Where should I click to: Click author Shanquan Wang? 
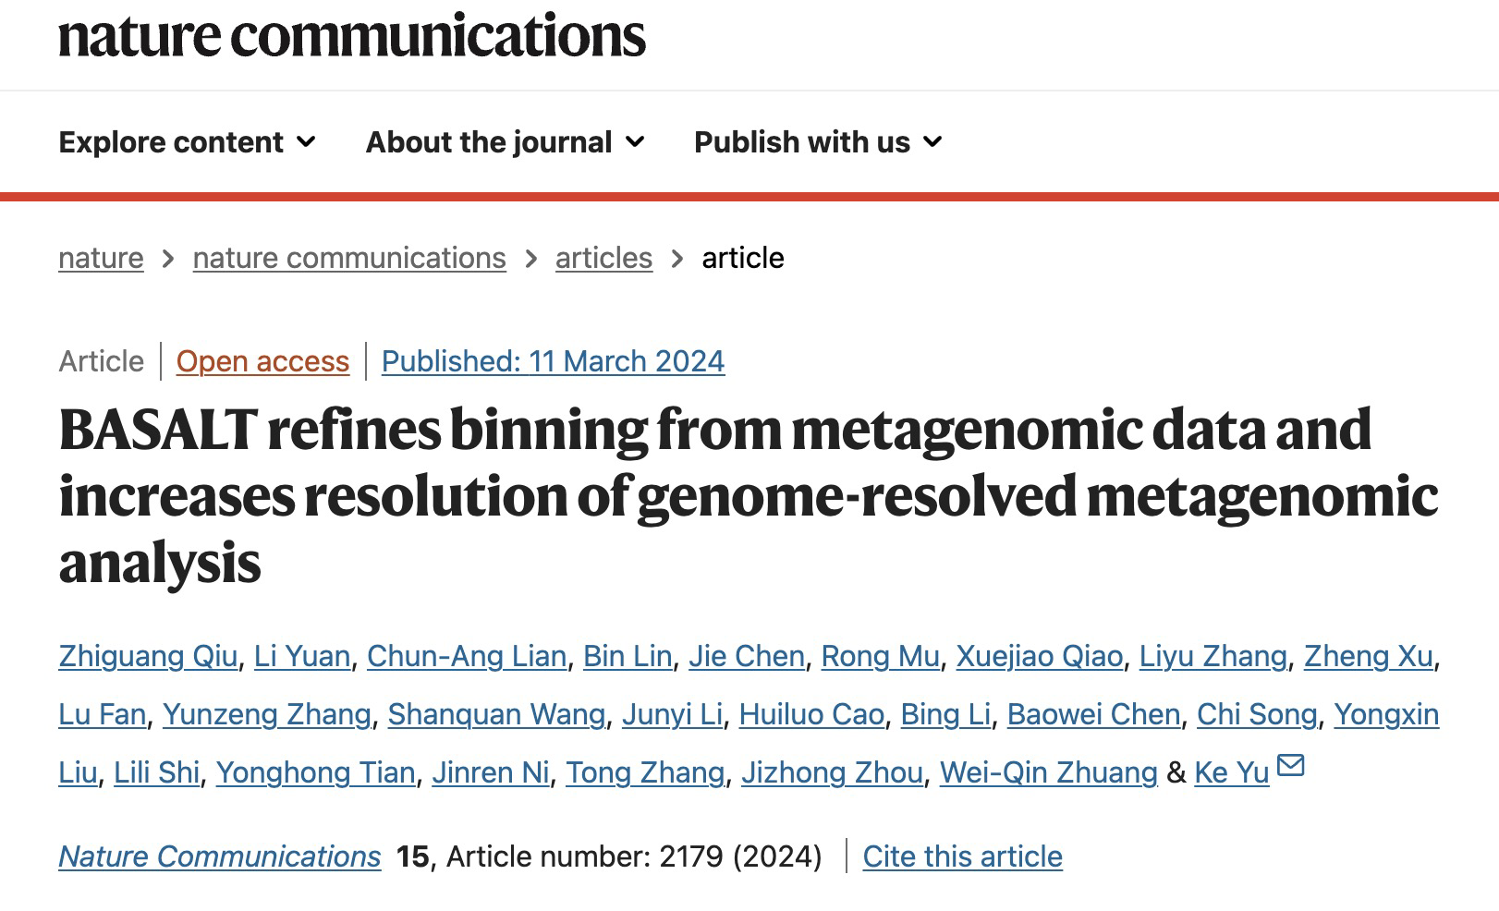[496, 714]
